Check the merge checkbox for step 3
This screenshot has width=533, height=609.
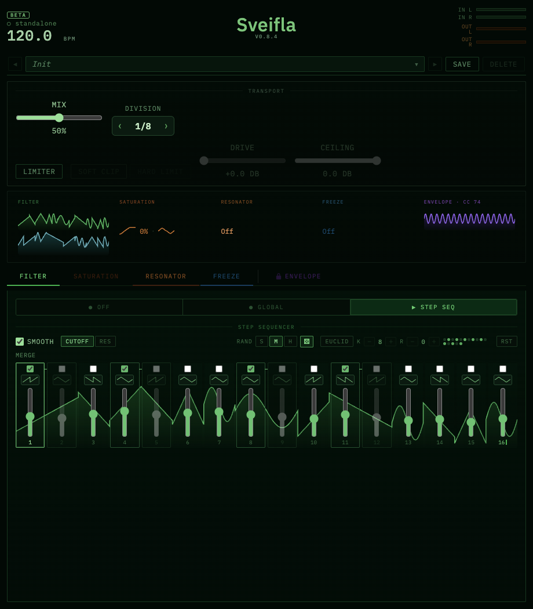[x=93, y=368]
